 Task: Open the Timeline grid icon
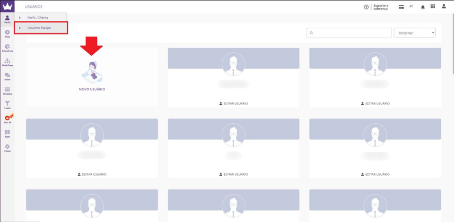tap(7, 91)
